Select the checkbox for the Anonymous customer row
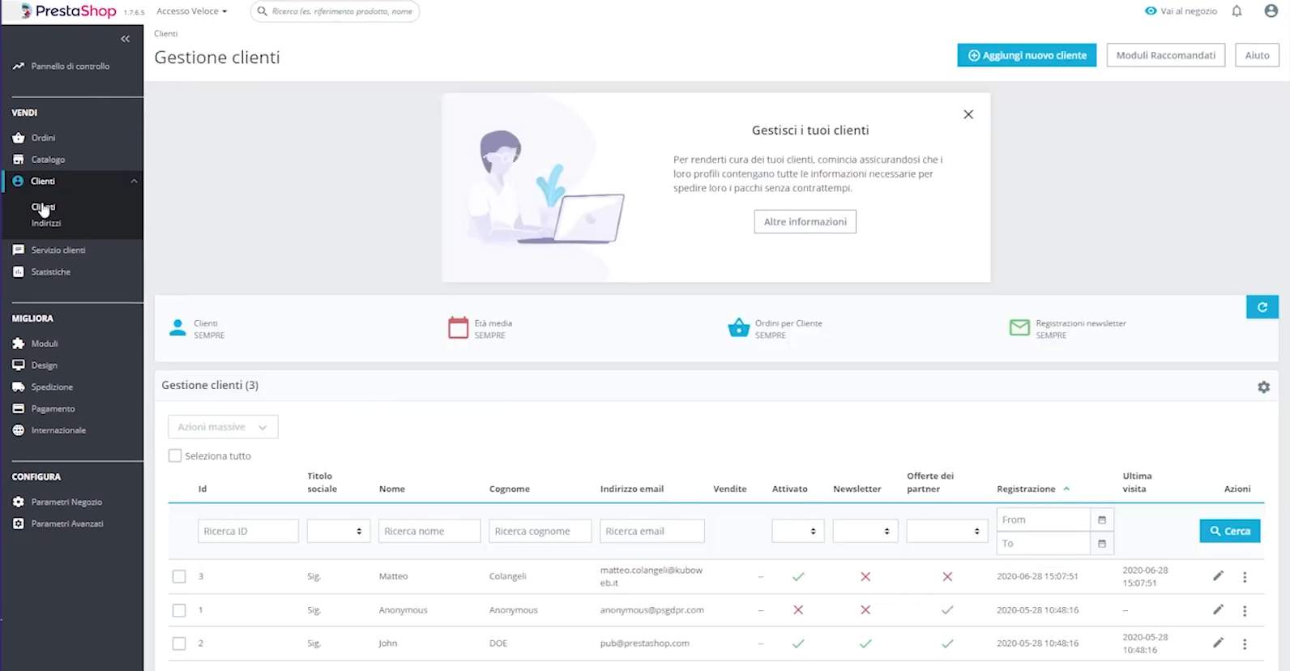This screenshot has height=671, width=1290. [179, 610]
